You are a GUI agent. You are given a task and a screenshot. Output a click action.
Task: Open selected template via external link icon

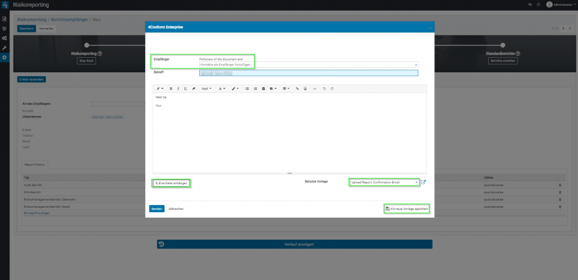point(424,182)
